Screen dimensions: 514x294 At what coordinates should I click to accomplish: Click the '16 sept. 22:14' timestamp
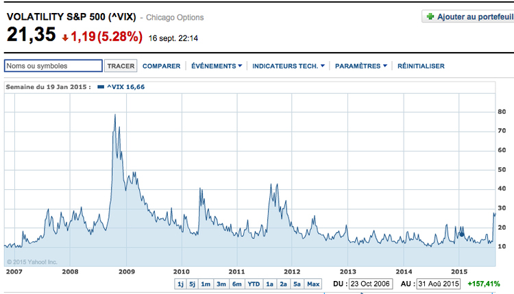point(173,38)
